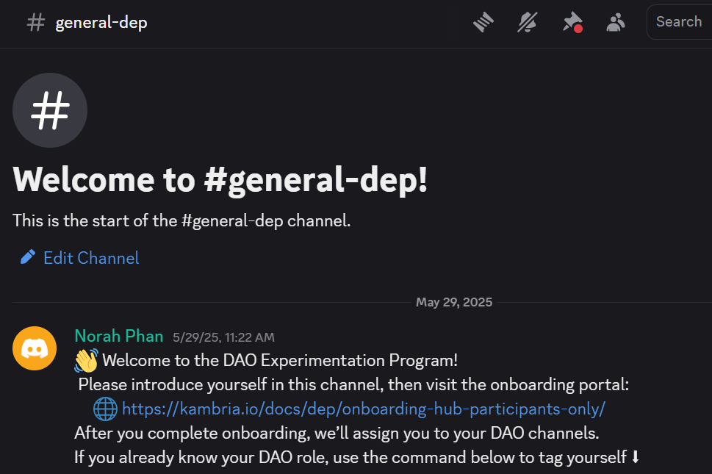Open the kambria.io onboarding hub link
Screen dimensions: 712x474
tap(363, 409)
